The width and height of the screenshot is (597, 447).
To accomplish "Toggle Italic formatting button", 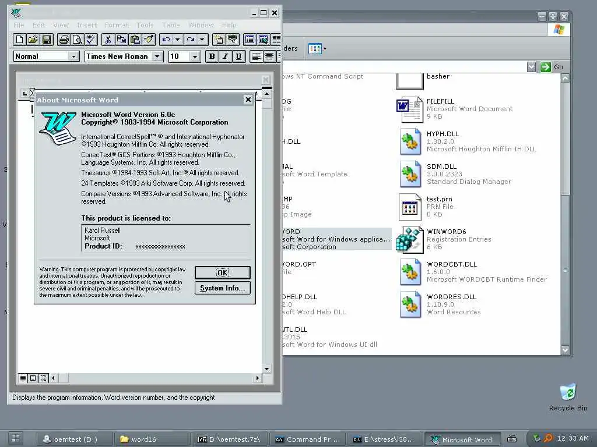I will click(x=226, y=56).
